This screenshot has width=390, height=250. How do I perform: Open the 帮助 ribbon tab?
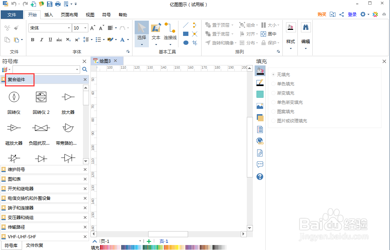coord(123,15)
